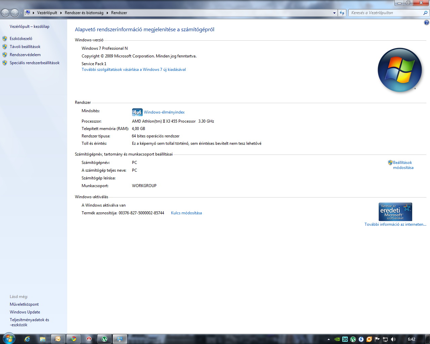Click the Control Panel icon in address bar
This screenshot has height=344, width=430.
[28, 13]
